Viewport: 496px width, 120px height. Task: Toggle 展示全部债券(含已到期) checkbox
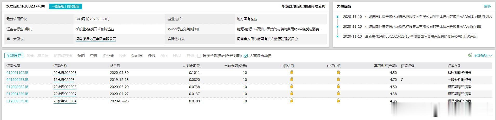coord(199,56)
